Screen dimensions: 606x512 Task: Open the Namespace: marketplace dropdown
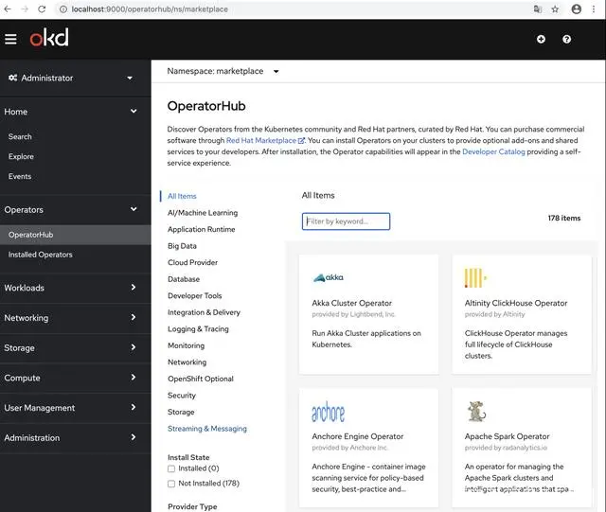click(x=223, y=71)
